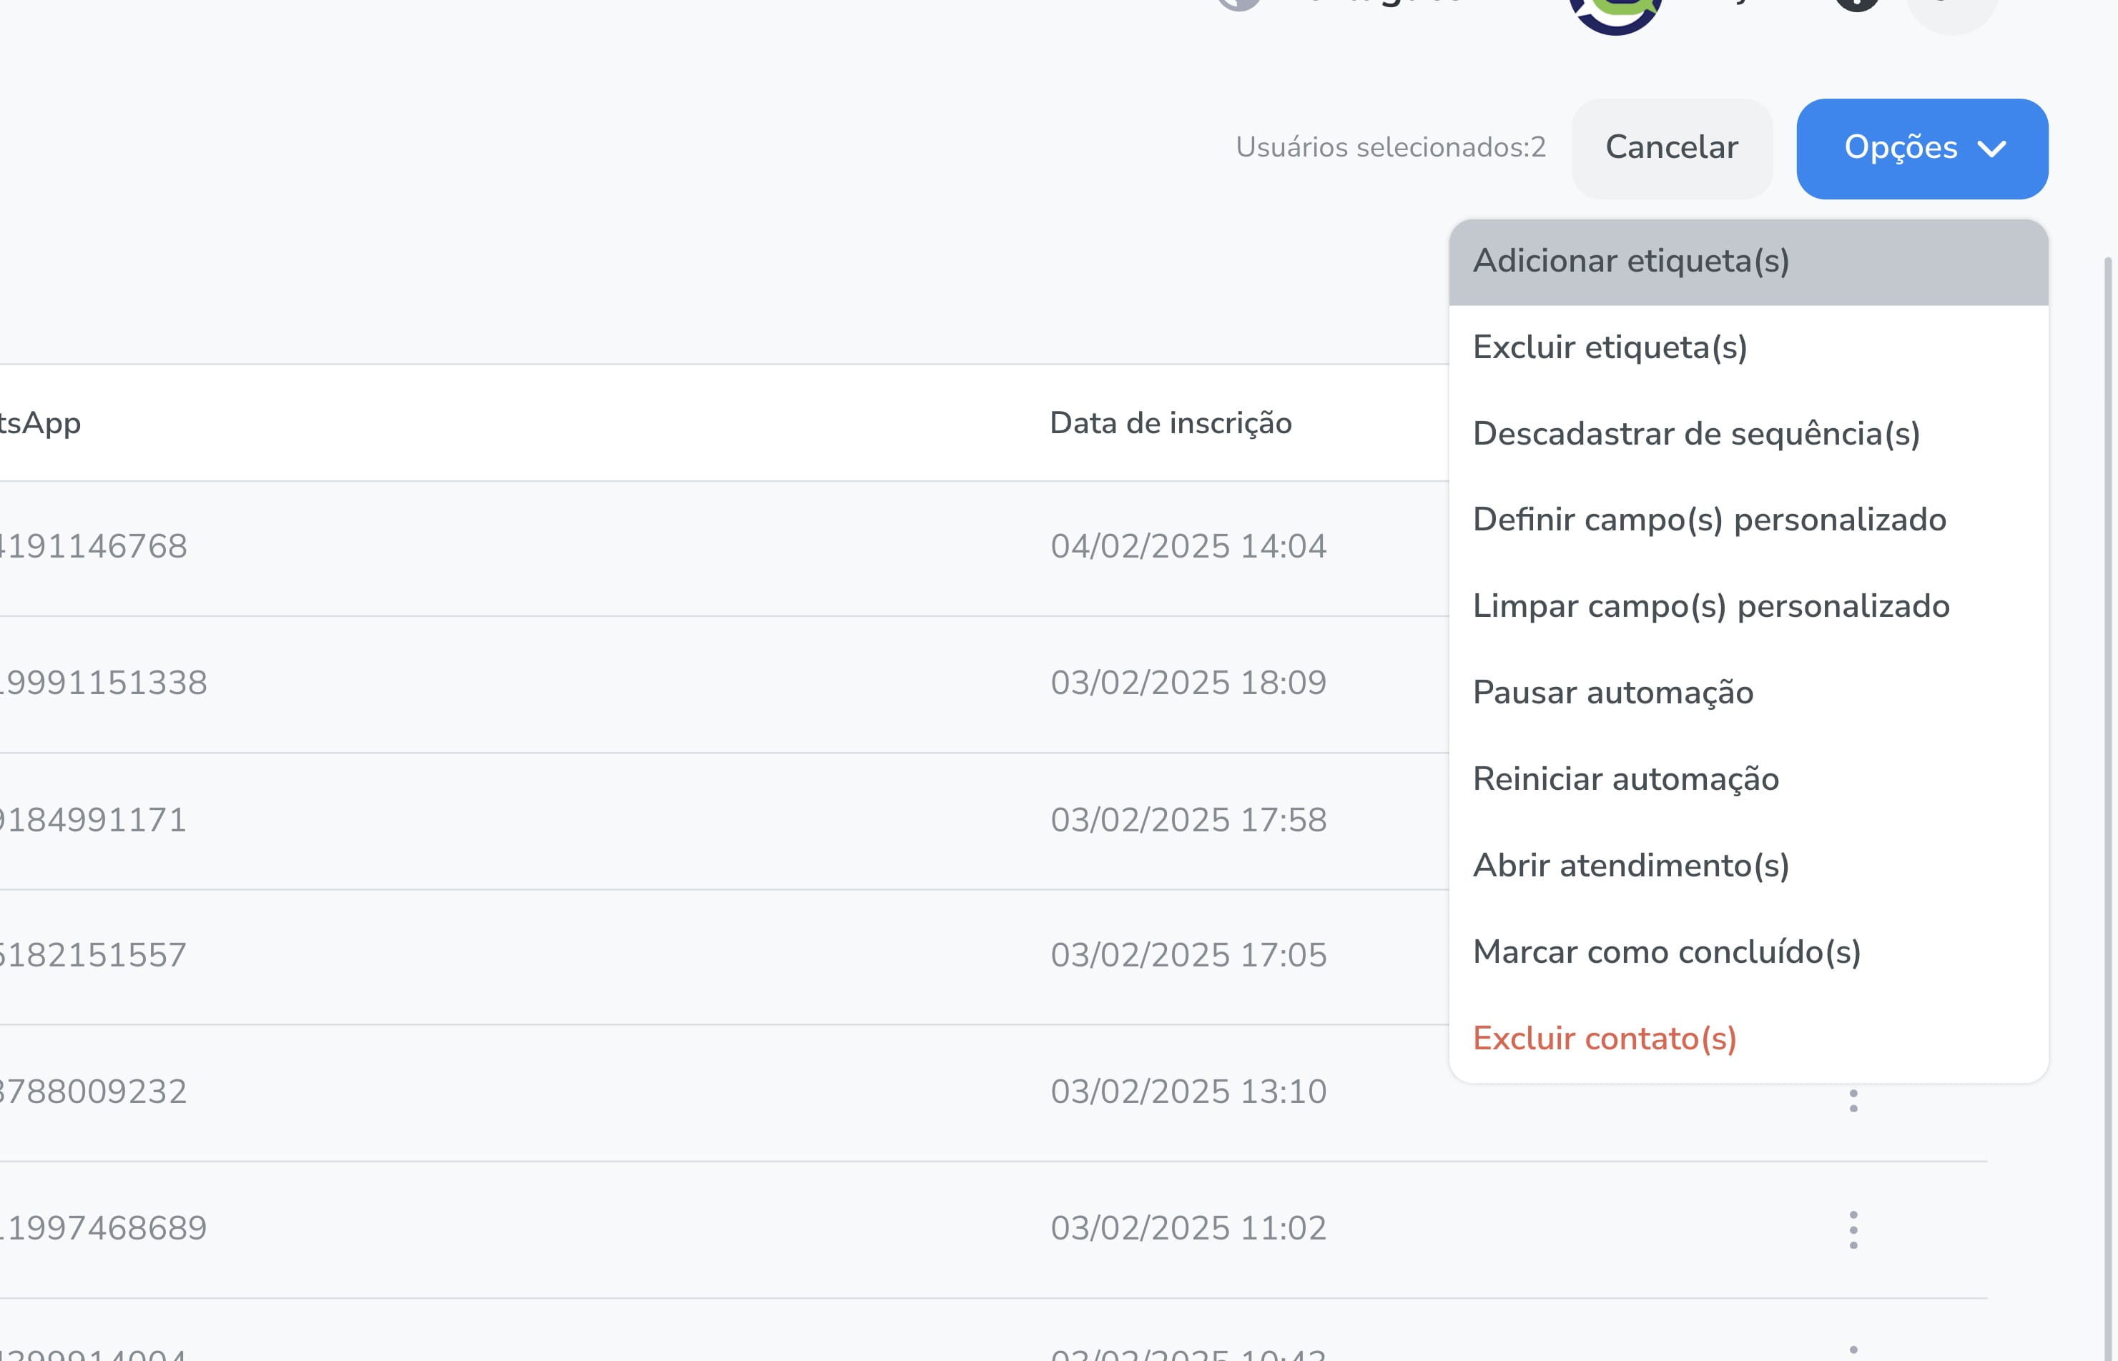Select Descadastrar de sequência(s)
Image resolution: width=2118 pixels, height=1361 pixels.
pos(1748,434)
